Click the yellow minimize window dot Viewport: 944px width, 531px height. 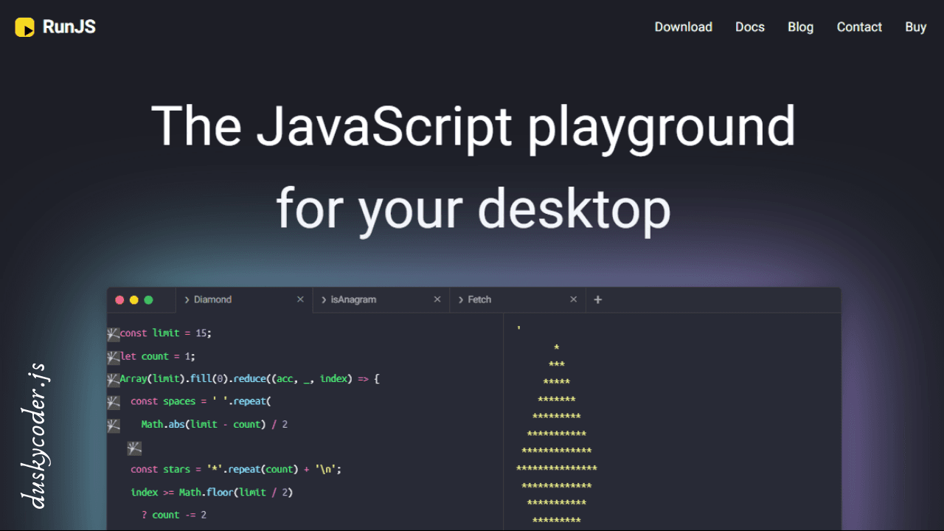(134, 299)
